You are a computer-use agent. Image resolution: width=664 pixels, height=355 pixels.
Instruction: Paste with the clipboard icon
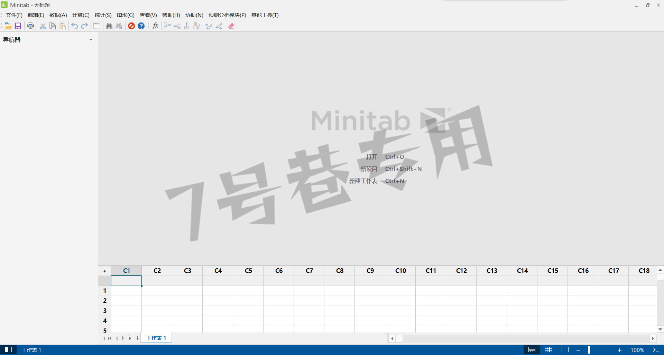63,26
